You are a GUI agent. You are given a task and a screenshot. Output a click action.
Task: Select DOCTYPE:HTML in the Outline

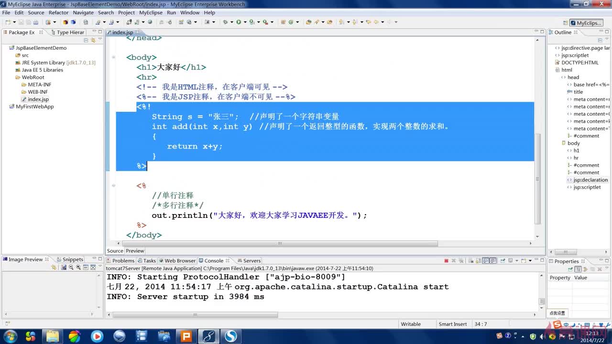(x=577, y=63)
